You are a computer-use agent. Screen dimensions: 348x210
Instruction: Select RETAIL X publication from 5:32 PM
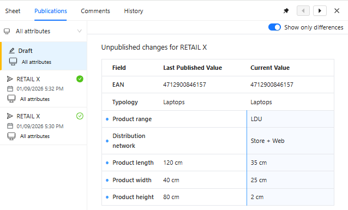(44, 89)
